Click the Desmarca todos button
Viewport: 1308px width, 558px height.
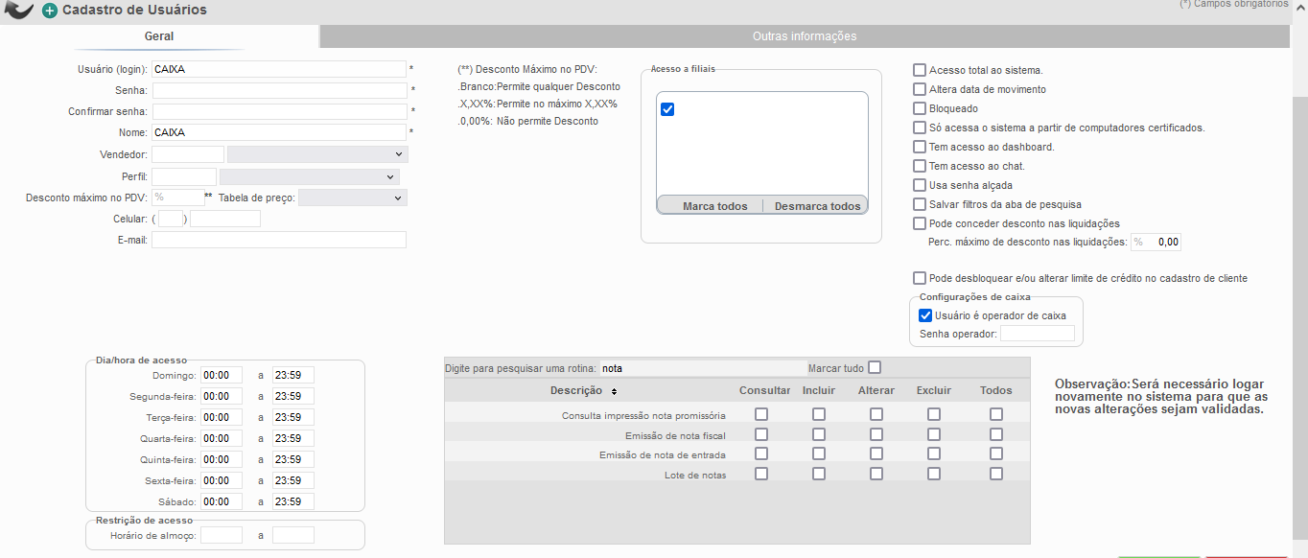816,206
